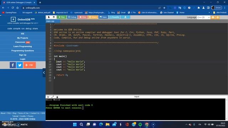Screen dimensions: 228x128
Task: Open My Projects in the sidebar
Action: [23, 38]
